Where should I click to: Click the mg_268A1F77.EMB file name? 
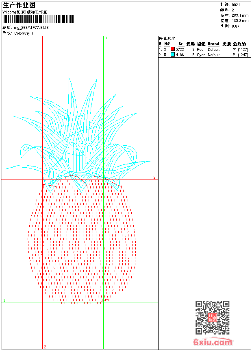[31, 28]
